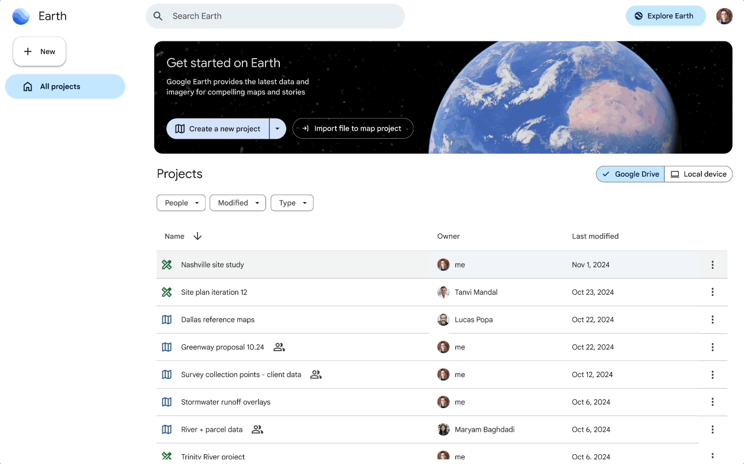Click the Google Earth logo icon
744x464 pixels.
coord(21,16)
